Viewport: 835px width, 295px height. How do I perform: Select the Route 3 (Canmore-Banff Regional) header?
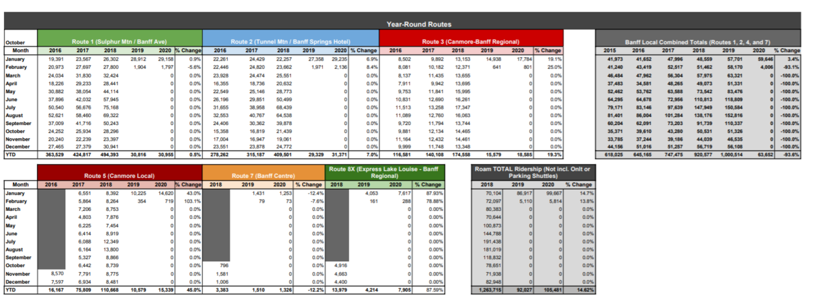pos(472,38)
